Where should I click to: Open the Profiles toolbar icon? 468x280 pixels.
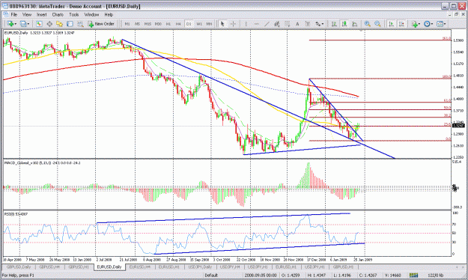(23, 24)
